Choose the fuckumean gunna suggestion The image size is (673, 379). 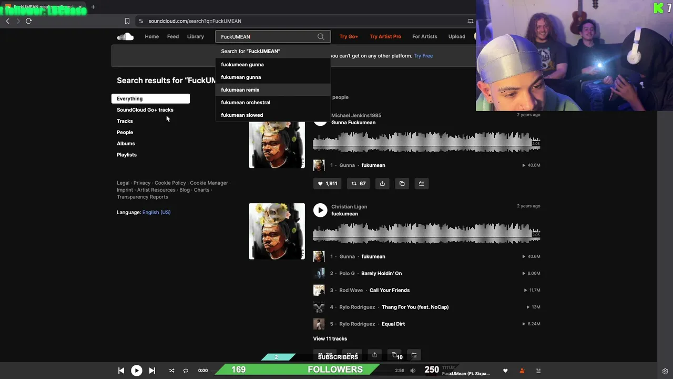coord(273,64)
